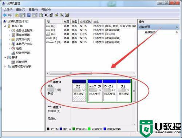The height and width of the screenshot is (138, 182).
Task: Sort by the 布局 column header
Action: [x=66, y=22]
